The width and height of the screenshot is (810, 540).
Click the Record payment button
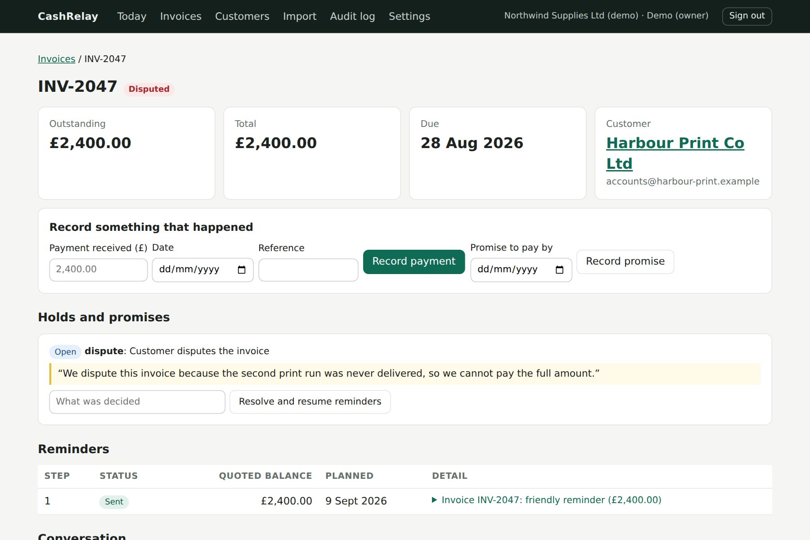point(414,261)
